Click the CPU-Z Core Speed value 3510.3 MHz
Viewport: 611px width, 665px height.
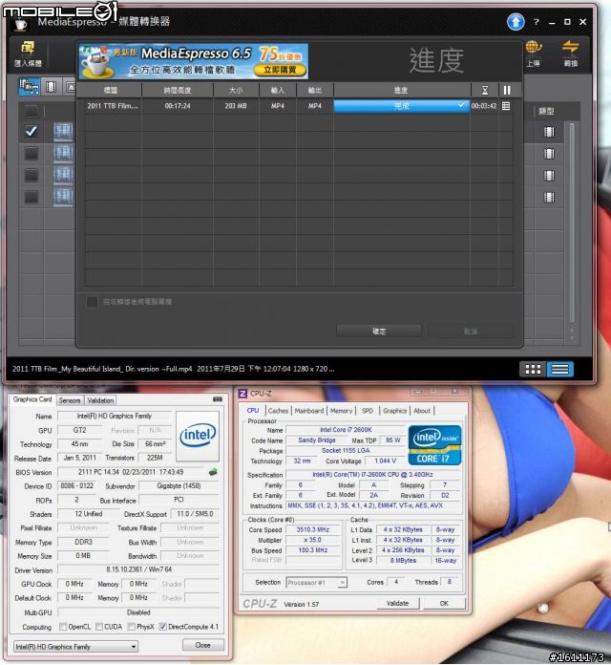(313, 529)
